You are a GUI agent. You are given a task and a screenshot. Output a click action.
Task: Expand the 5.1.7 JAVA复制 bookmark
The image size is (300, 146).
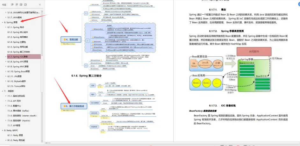click(6, 18)
